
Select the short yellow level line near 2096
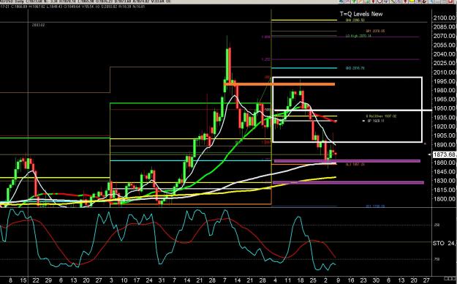click(304, 20)
